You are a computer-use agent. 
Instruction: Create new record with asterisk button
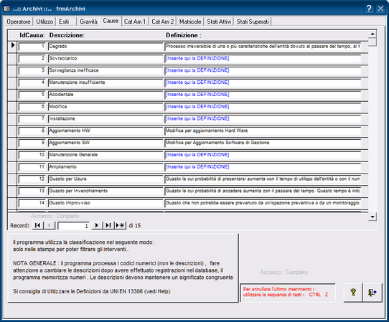[x=121, y=225]
